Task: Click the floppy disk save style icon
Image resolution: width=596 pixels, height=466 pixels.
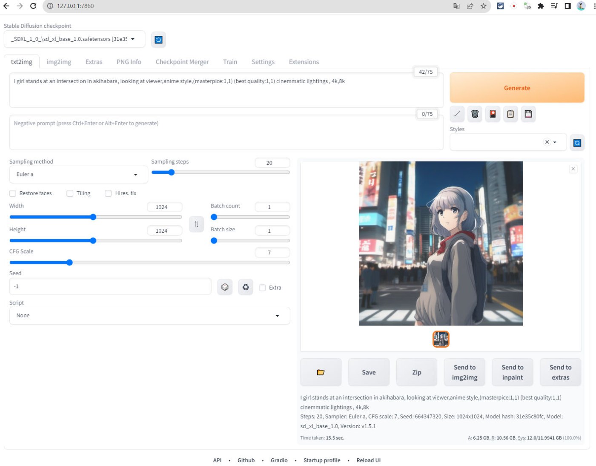Action: tap(528, 114)
